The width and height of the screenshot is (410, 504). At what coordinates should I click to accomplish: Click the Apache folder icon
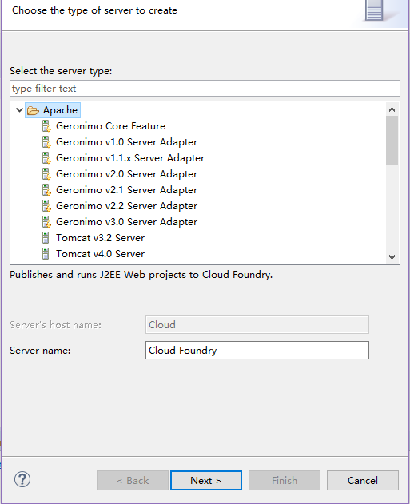point(33,110)
